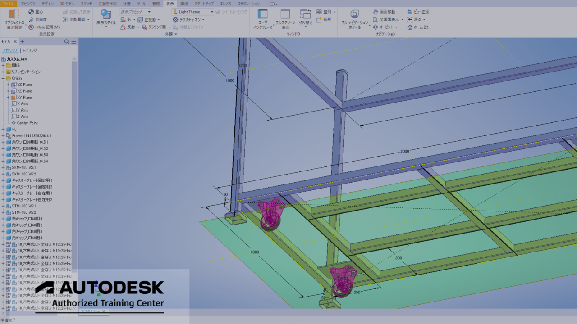Add new browser panel with plus
Viewport: 577px width, 324px height.
(22, 41)
